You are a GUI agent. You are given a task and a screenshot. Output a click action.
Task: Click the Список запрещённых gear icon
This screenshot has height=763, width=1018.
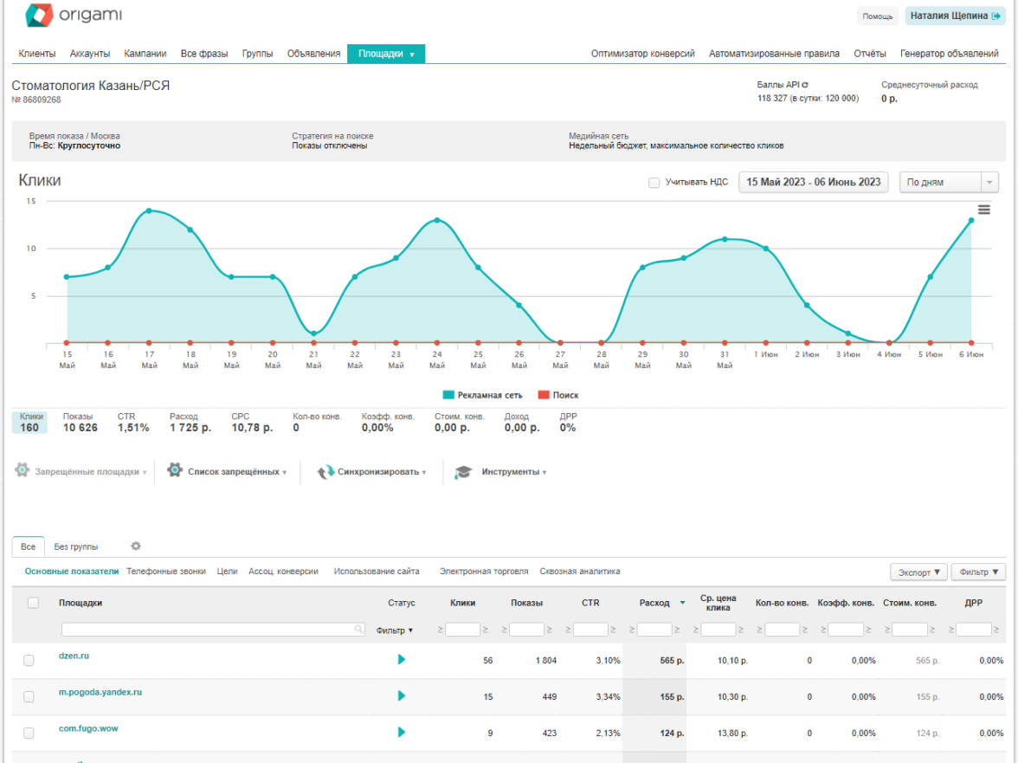(174, 470)
